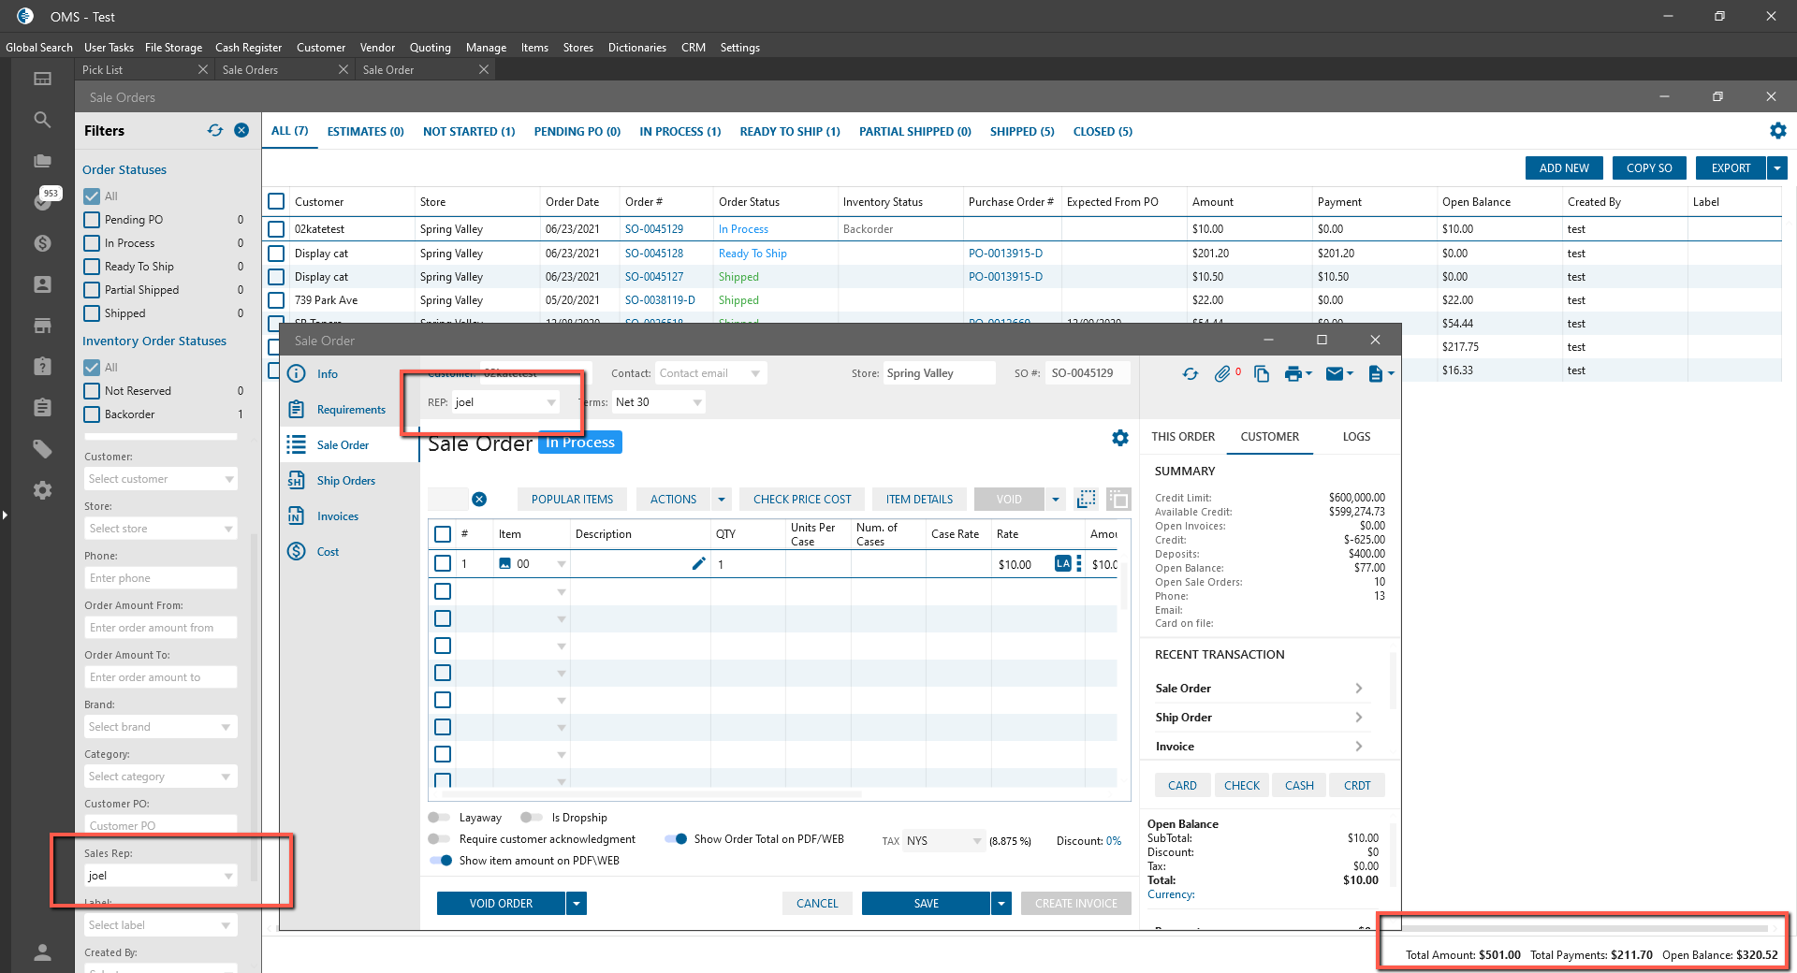Switch to the READY TO SHIP tab
1797x973 pixels.
(789, 132)
